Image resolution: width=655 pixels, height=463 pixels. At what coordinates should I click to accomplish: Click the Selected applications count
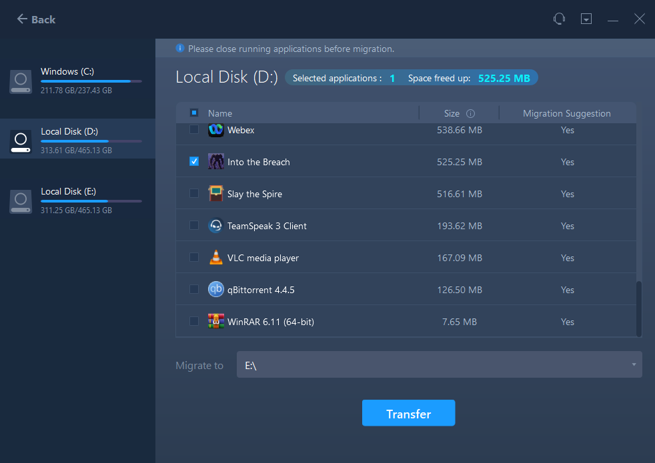click(x=392, y=79)
